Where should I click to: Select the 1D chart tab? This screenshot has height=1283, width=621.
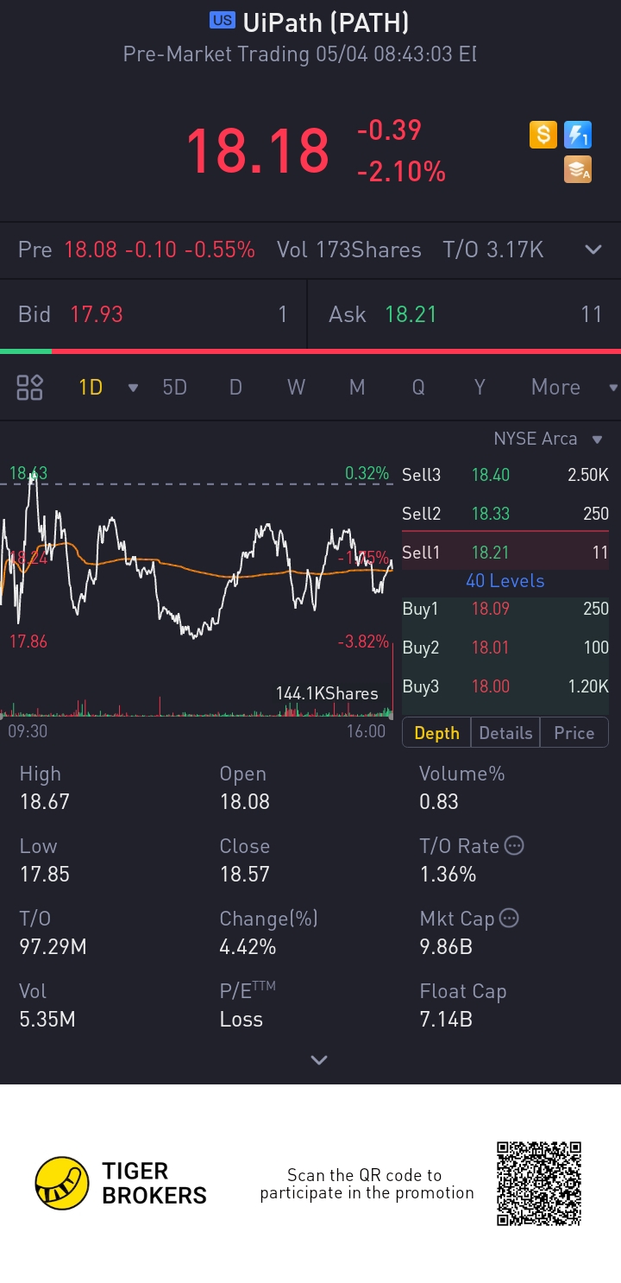[x=91, y=387]
